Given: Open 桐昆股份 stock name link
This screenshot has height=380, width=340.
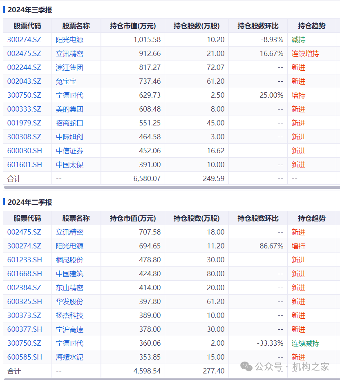Looking at the screenshot, I should pos(69,260).
